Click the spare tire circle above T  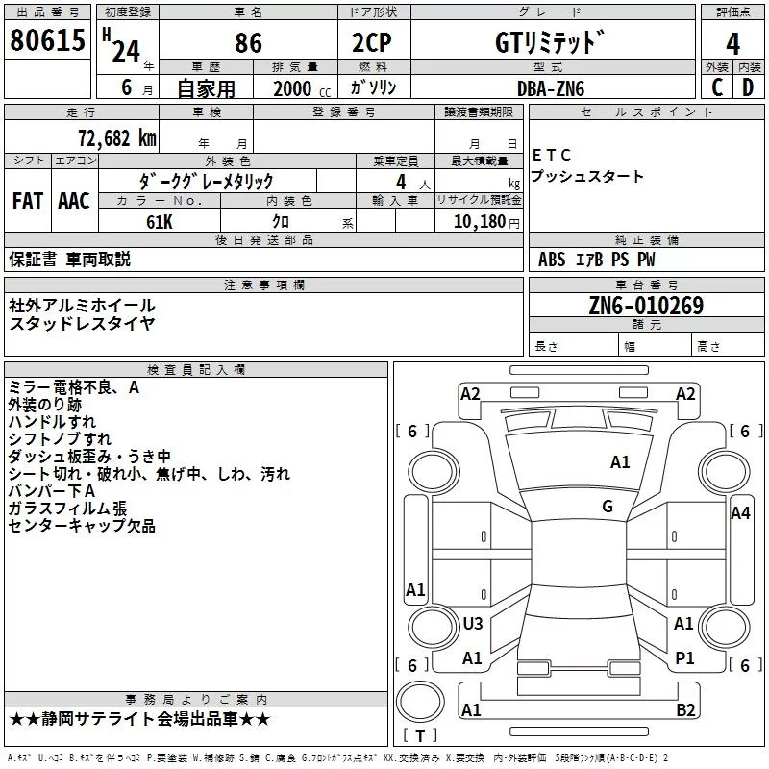click(420, 701)
